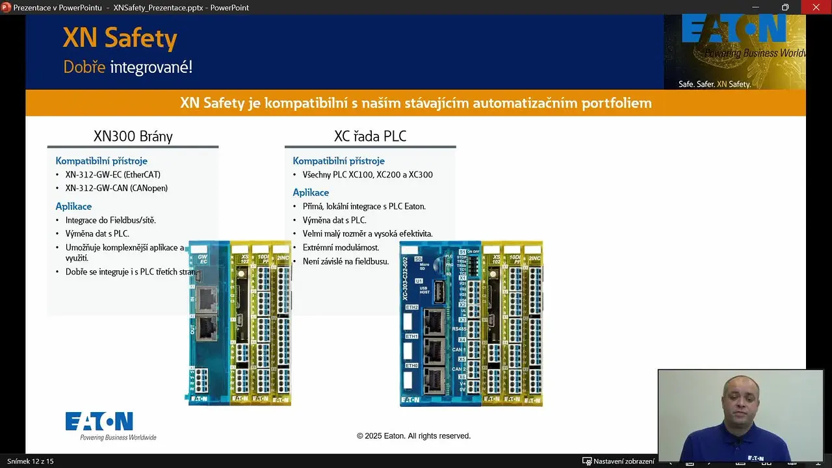Screen dimensions: 832x468
Task: Minimize the PowerPoint slideshow window
Action: [x=755, y=7]
